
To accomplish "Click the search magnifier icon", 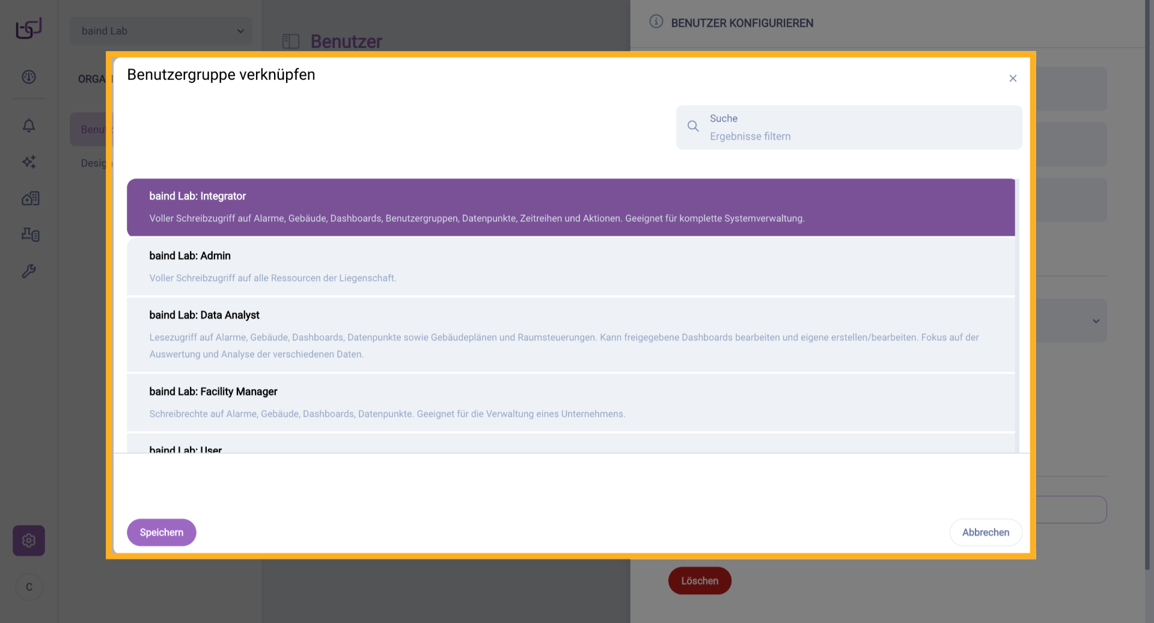I will click(693, 126).
